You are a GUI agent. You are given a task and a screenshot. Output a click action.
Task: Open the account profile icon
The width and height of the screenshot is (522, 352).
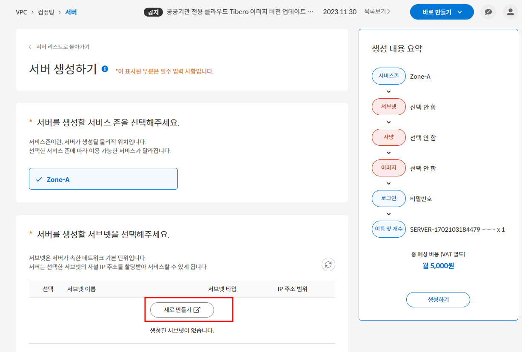point(510,12)
